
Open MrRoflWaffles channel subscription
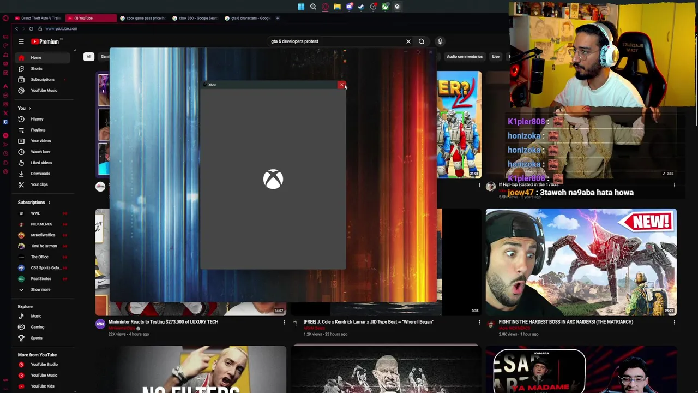[x=44, y=235]
